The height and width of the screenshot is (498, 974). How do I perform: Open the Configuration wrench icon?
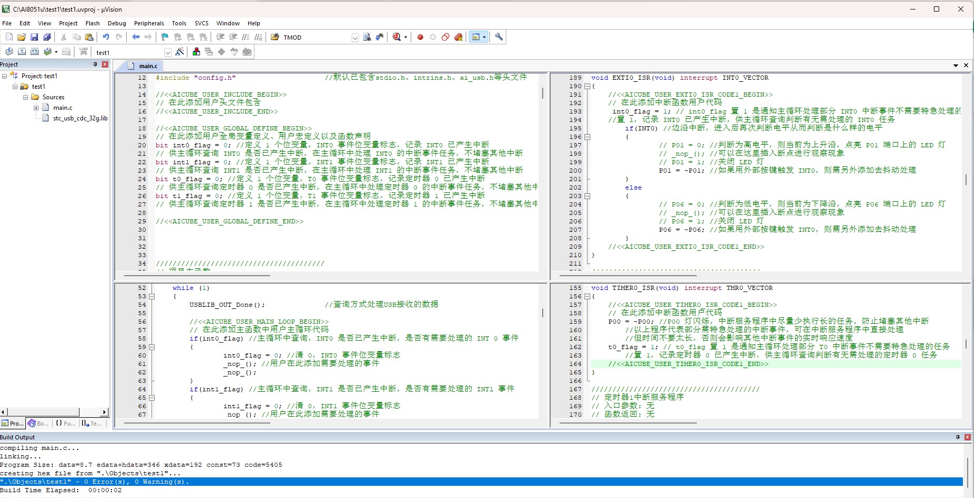click(x=499, y=37)
